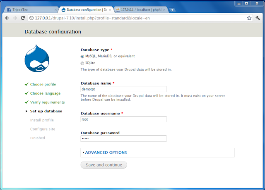Screen dimensions: 265x190
Task: Click the site info globe icon in address bar
Action: (x=31, y=18)
